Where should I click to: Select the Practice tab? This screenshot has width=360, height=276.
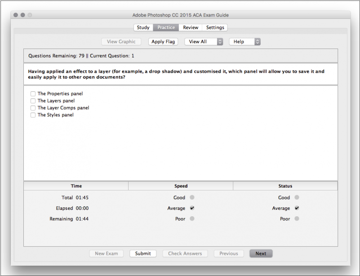(x=166, y=27)
